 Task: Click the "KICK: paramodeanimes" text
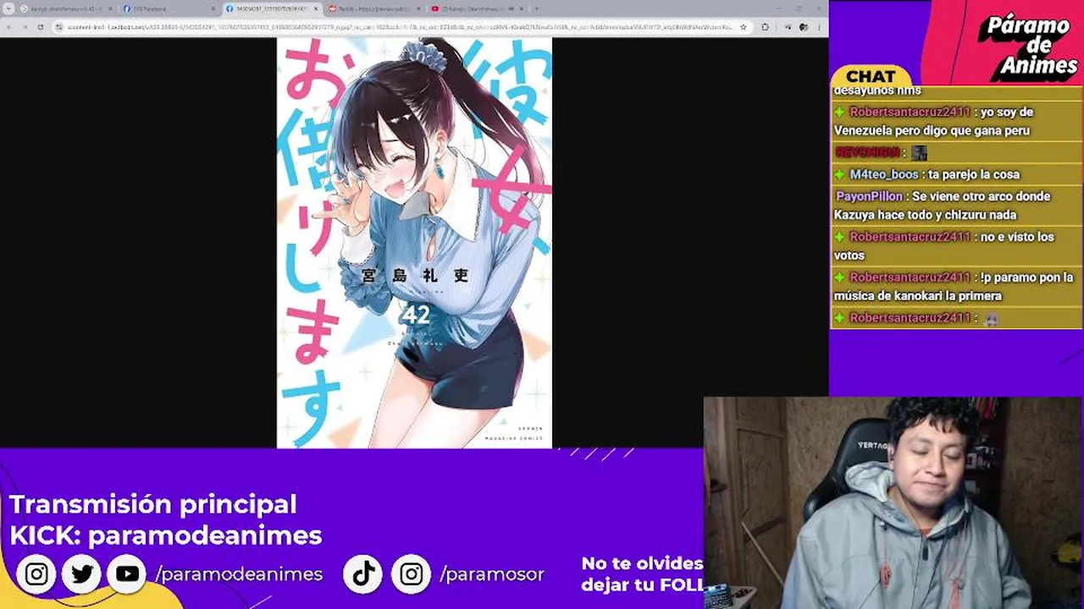(166, 535)
